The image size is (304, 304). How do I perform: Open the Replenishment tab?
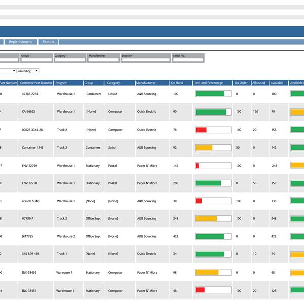[20, 42]
